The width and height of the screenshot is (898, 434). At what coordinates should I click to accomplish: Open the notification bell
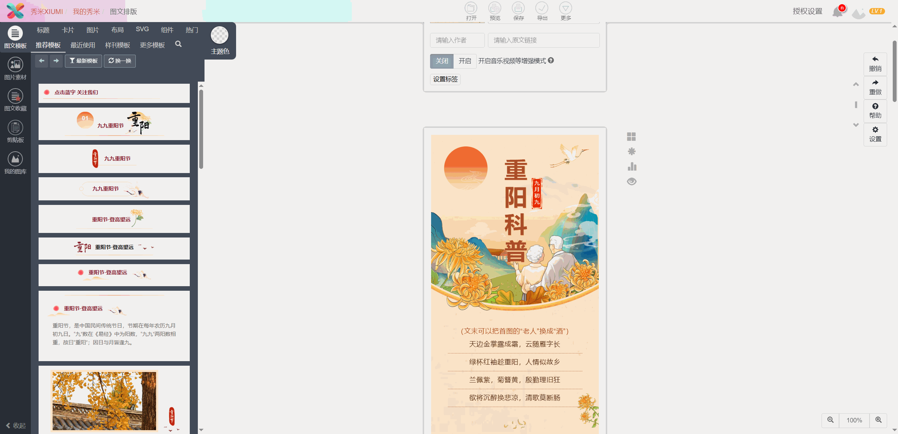838,12
